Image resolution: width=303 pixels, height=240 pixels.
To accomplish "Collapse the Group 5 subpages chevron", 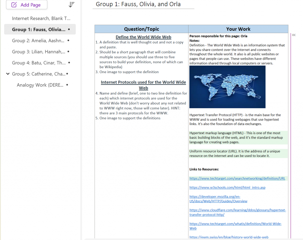I will [8, 74].
